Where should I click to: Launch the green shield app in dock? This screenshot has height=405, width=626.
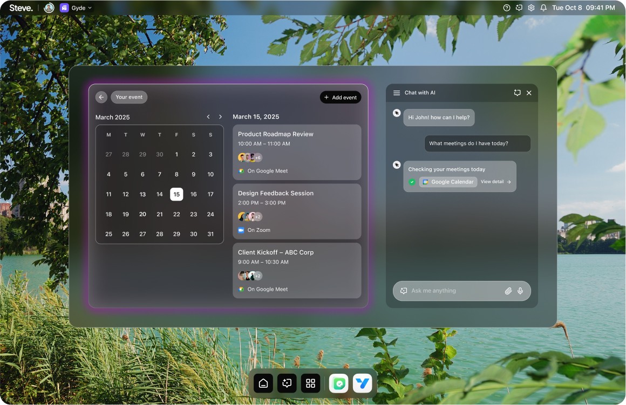tap(339, 383)
